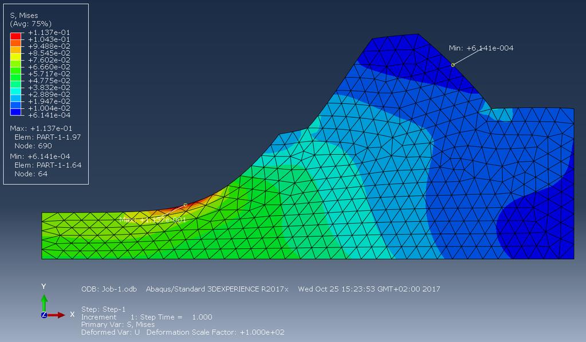This screenshot has width=586, height=342.
Task: Click the legend value +8.545e-02
Action: pos(49,53)
